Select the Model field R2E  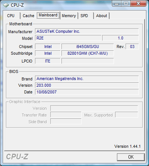click(68, 38)
